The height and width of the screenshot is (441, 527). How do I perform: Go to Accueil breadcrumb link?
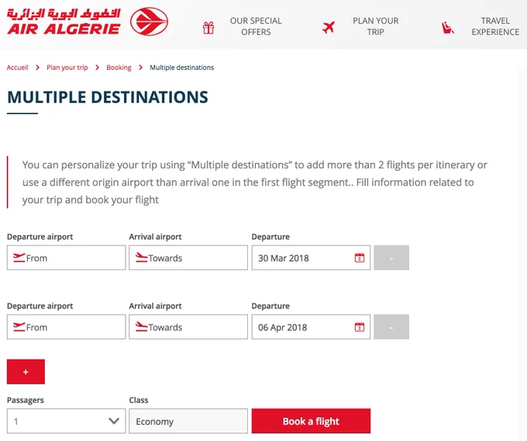tap(18, 68)
